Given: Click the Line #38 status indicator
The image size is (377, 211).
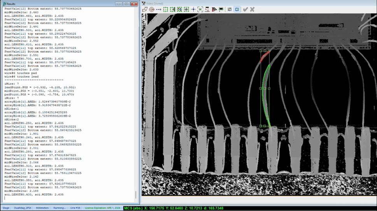Looking at the screenshot, I should (75, 208).
